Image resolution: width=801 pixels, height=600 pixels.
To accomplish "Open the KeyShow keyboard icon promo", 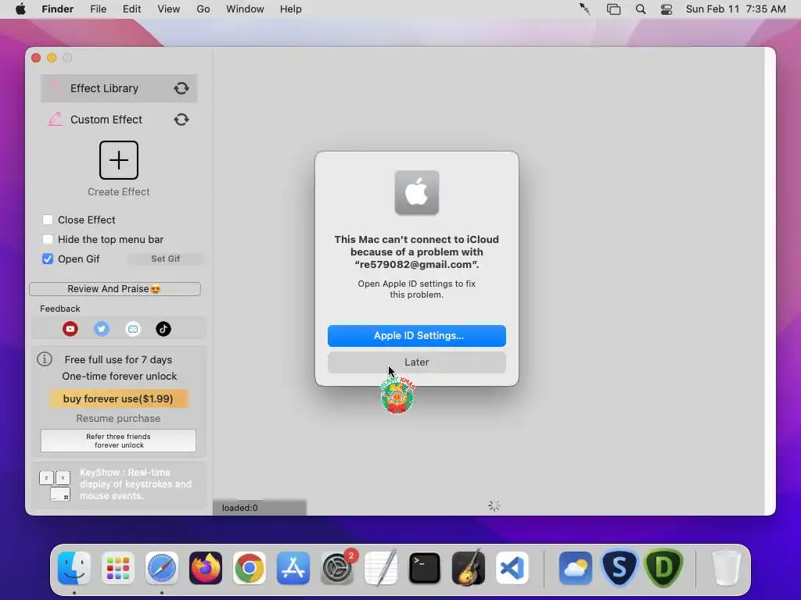I will coord(55,484).
